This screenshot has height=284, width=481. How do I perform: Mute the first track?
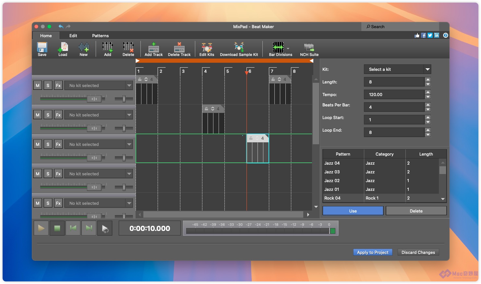coord(38,85)
